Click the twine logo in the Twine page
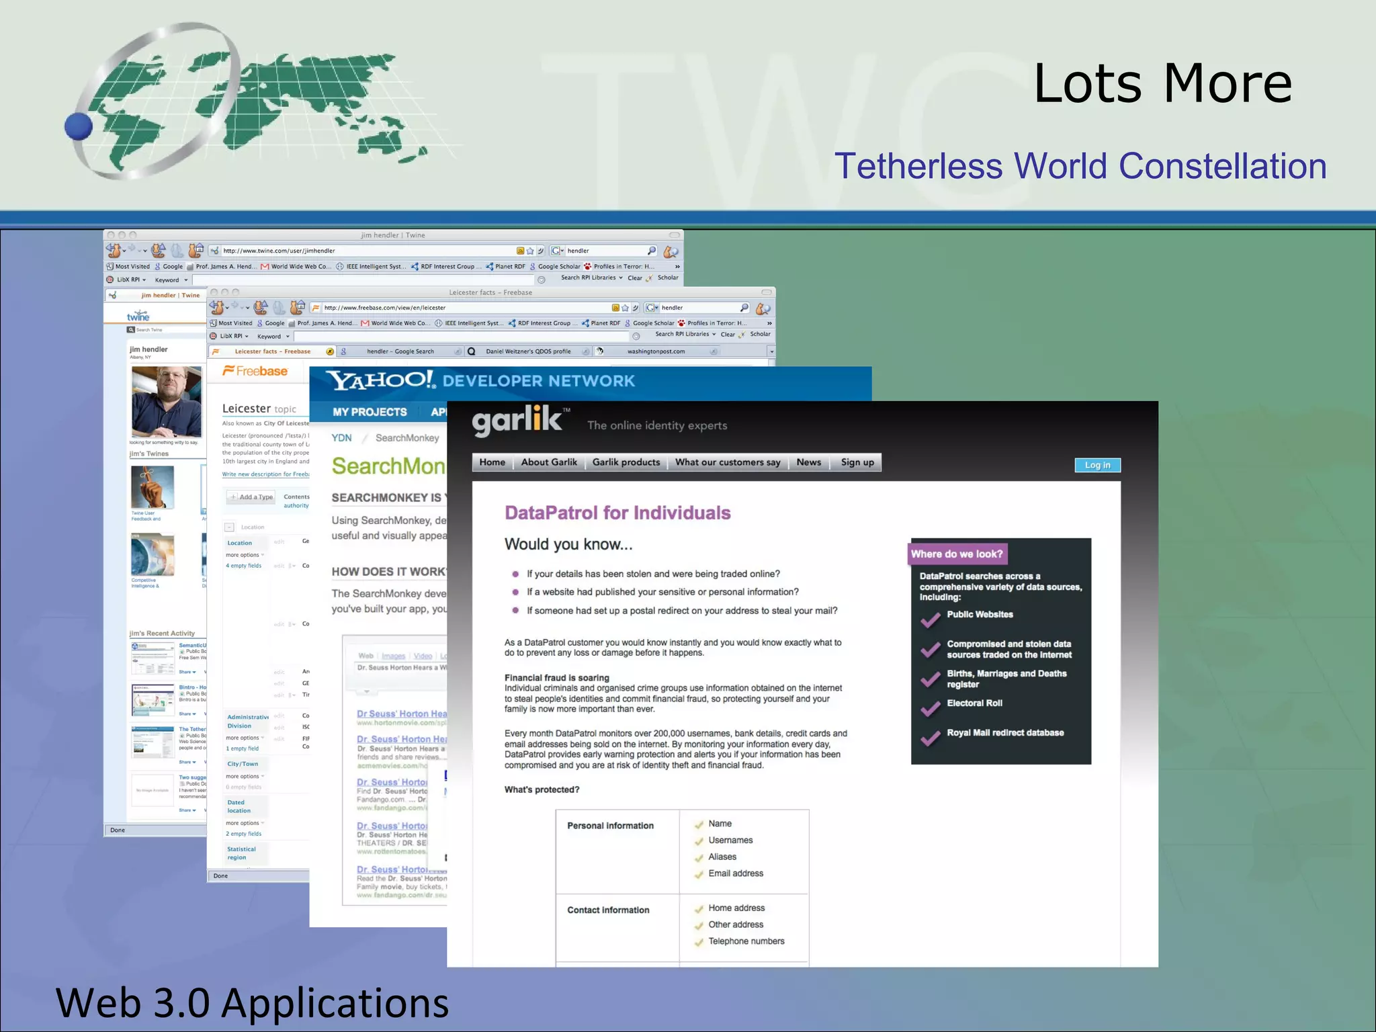This screenshot has width=1376, height=1032. pyautogui.click(x=138, y=316)
